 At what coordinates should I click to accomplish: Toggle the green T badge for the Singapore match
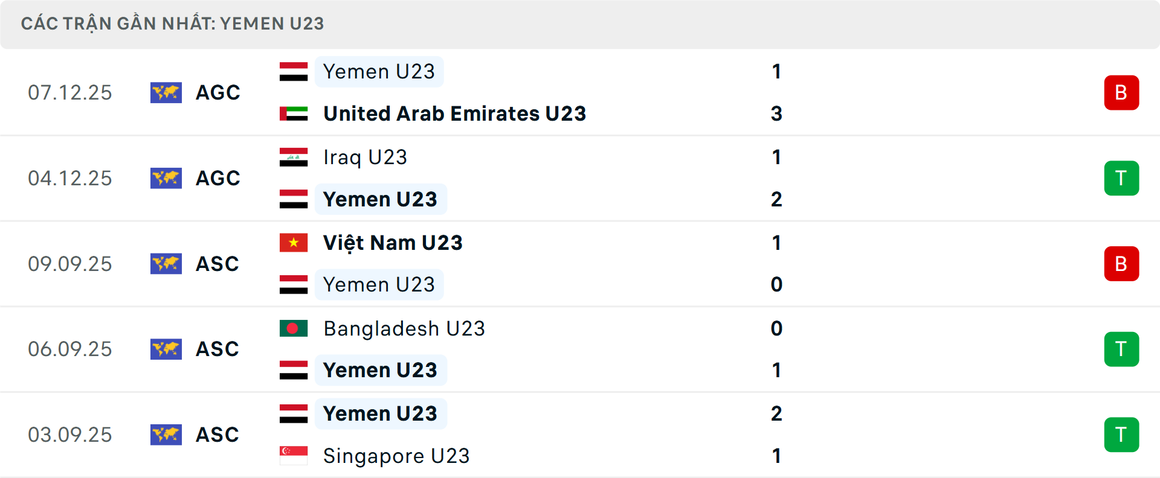point(1121,435)
